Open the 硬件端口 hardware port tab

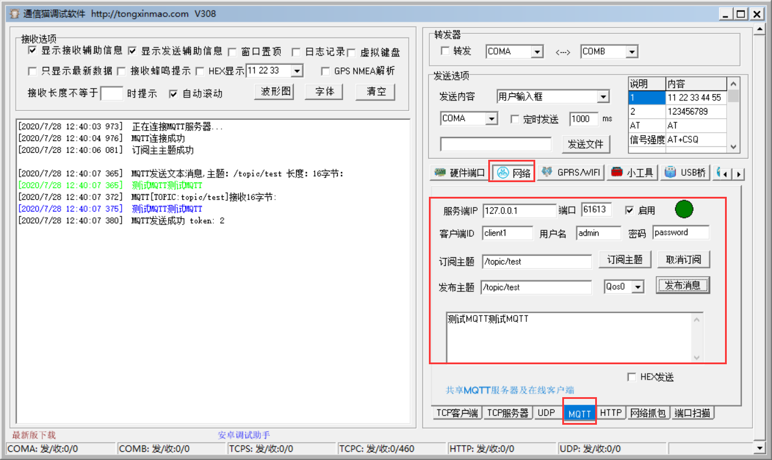459,173
